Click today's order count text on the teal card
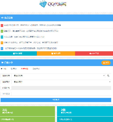113x122 pixels. pos(66,119)
